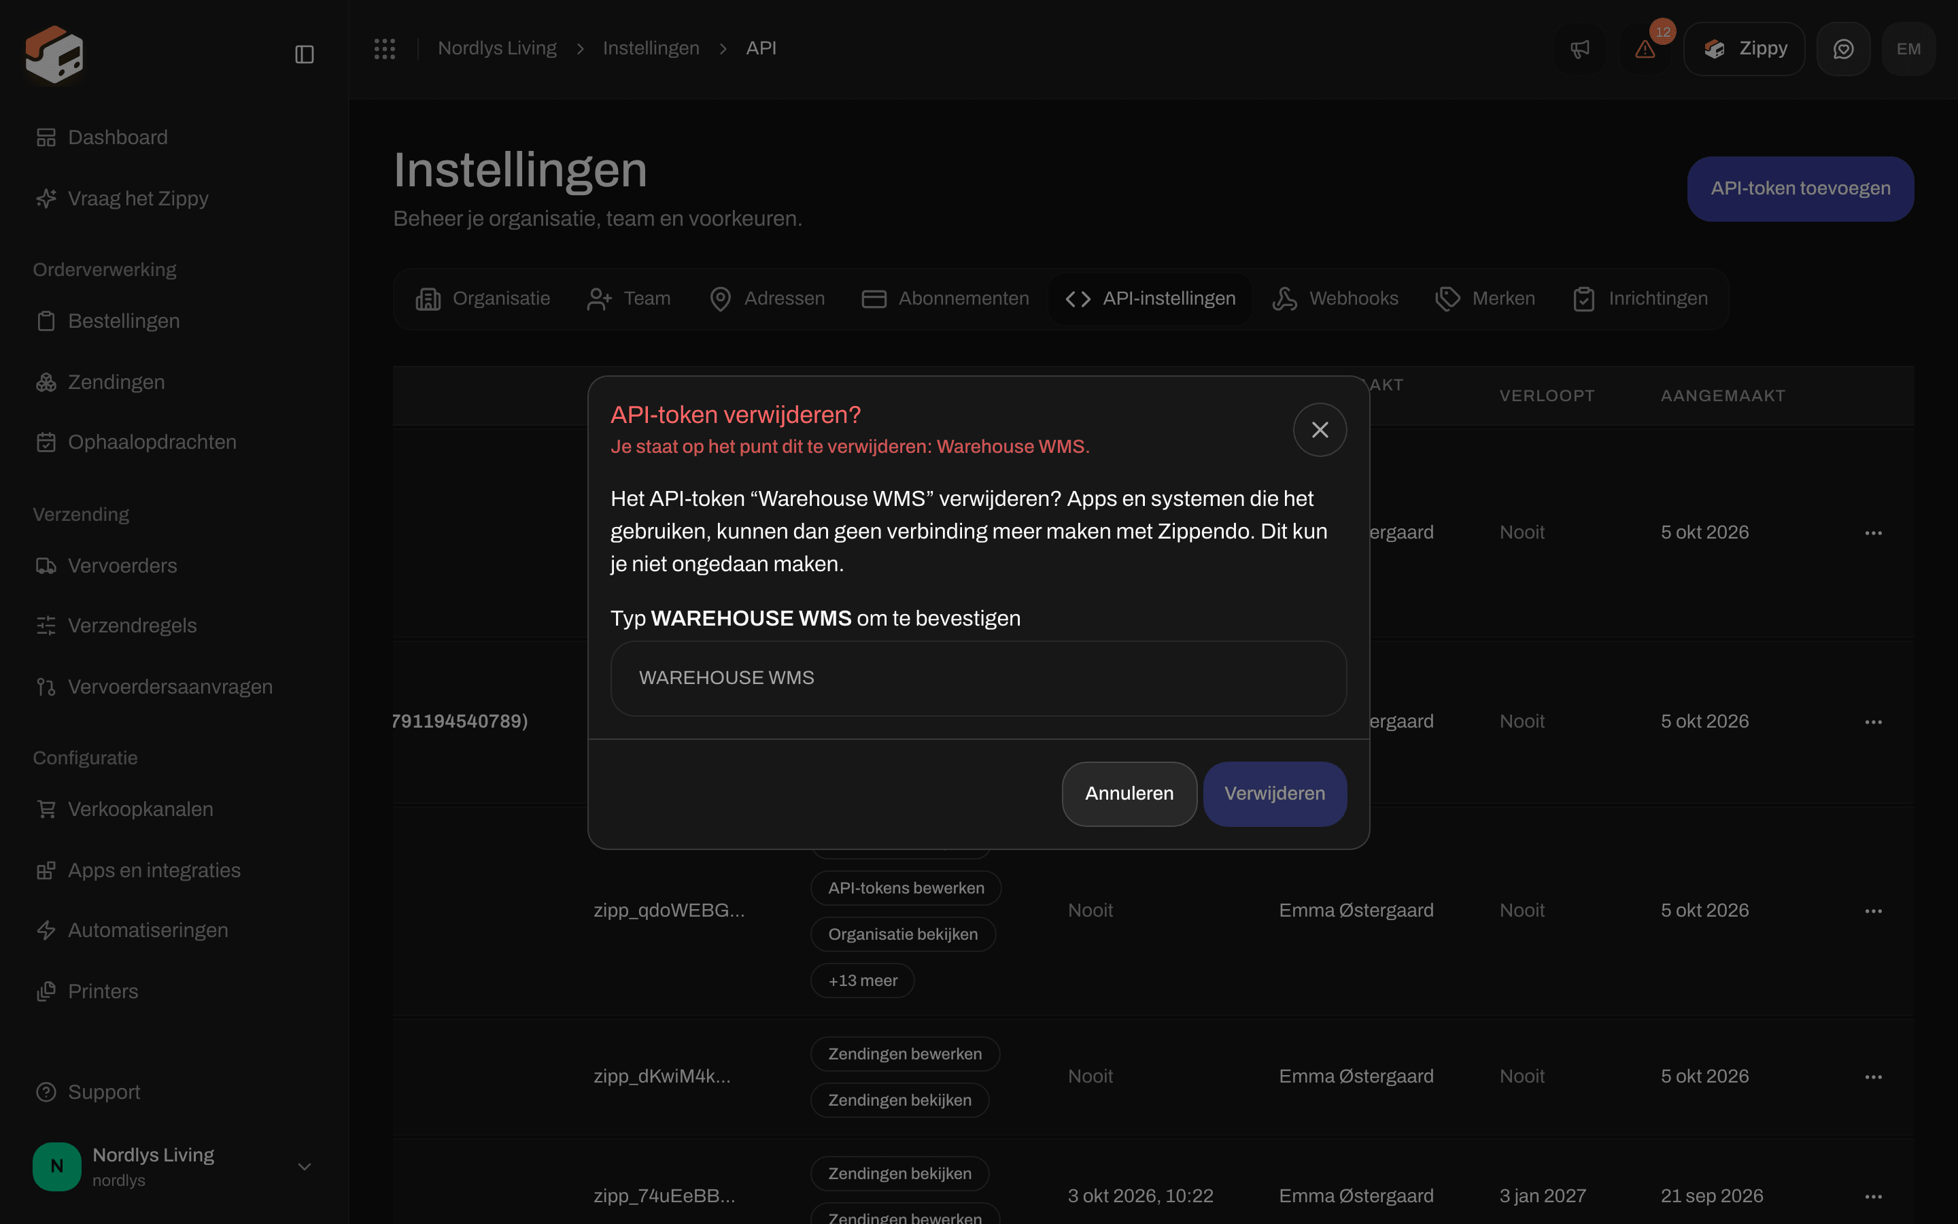The height and width of the screenshot is (1224, 1958).
Task: Switch to the Inrichtingen tab
Action: click(x=1640, y=299)
